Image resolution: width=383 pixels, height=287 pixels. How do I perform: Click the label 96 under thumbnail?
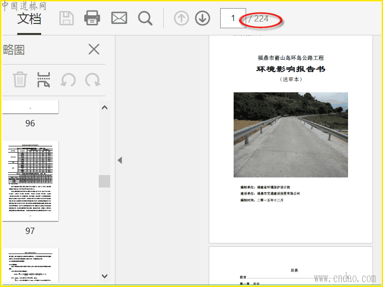click(30, 123)
